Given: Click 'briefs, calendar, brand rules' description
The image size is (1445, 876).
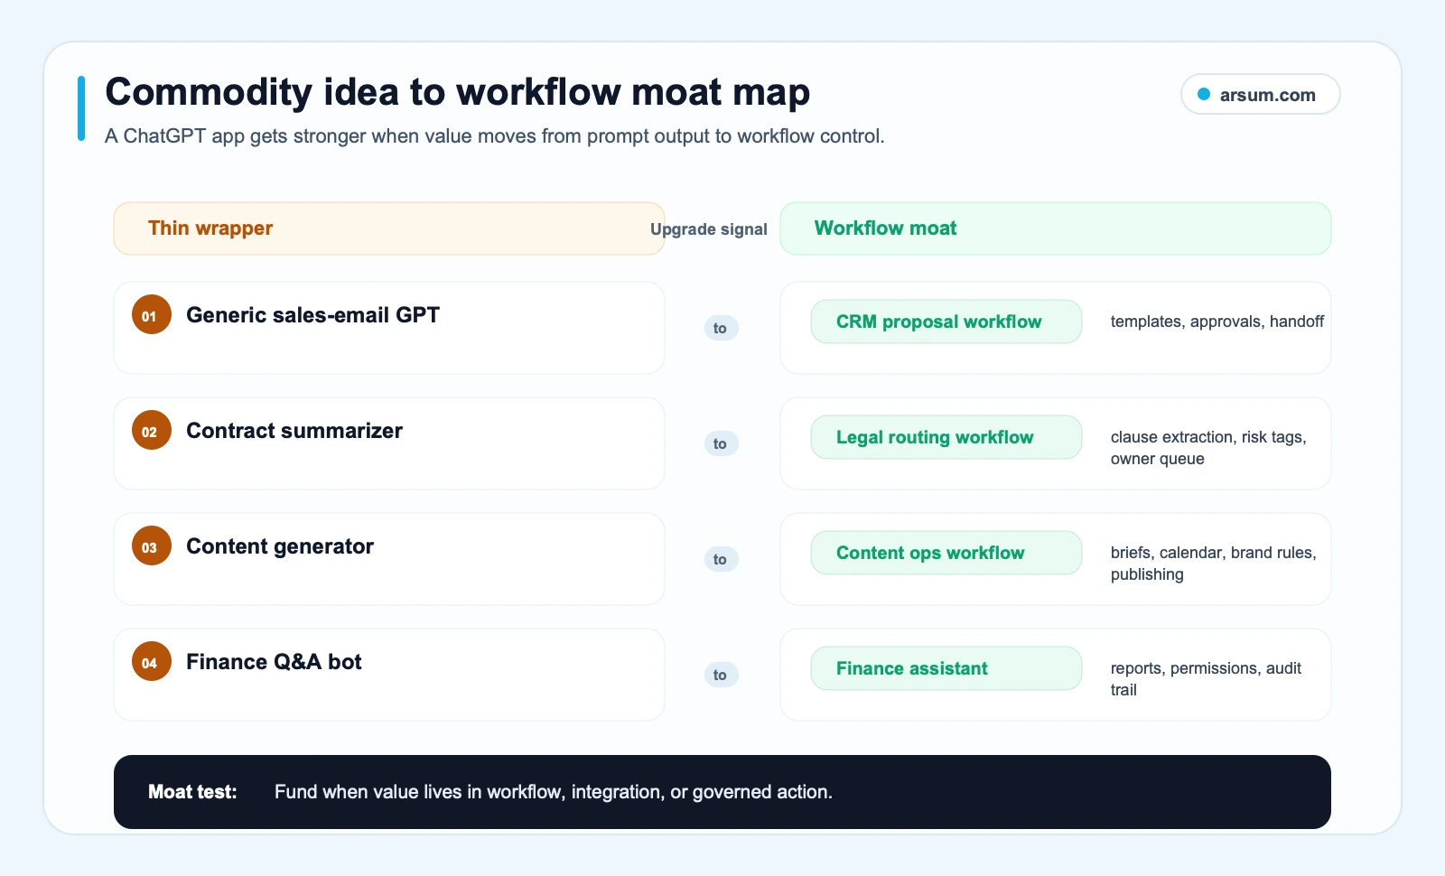Looking at the screenshot, I should click(x=1214, y=564).
